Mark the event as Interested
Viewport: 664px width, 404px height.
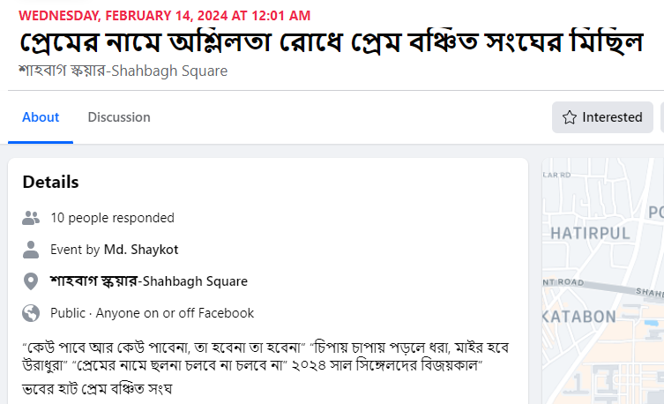click(x=602, y=117)
